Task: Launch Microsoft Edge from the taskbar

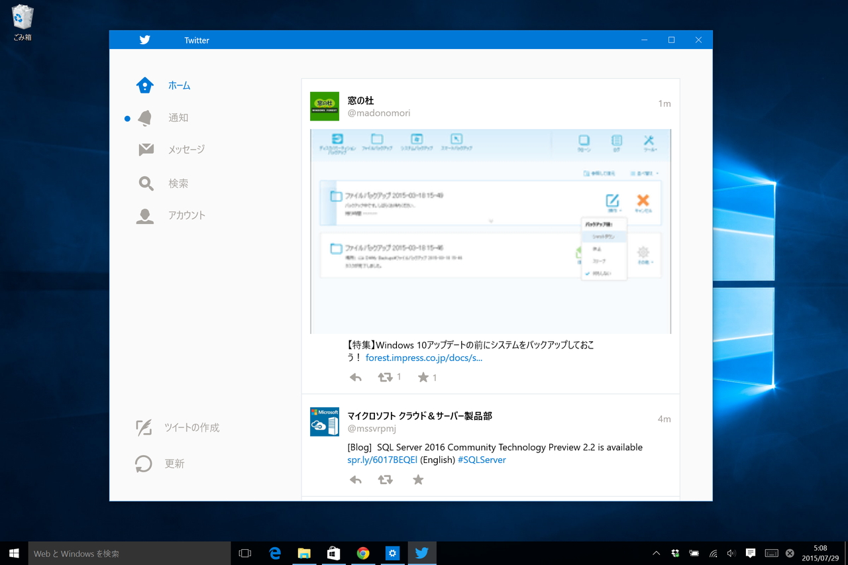Action: [x=275, y=553]
